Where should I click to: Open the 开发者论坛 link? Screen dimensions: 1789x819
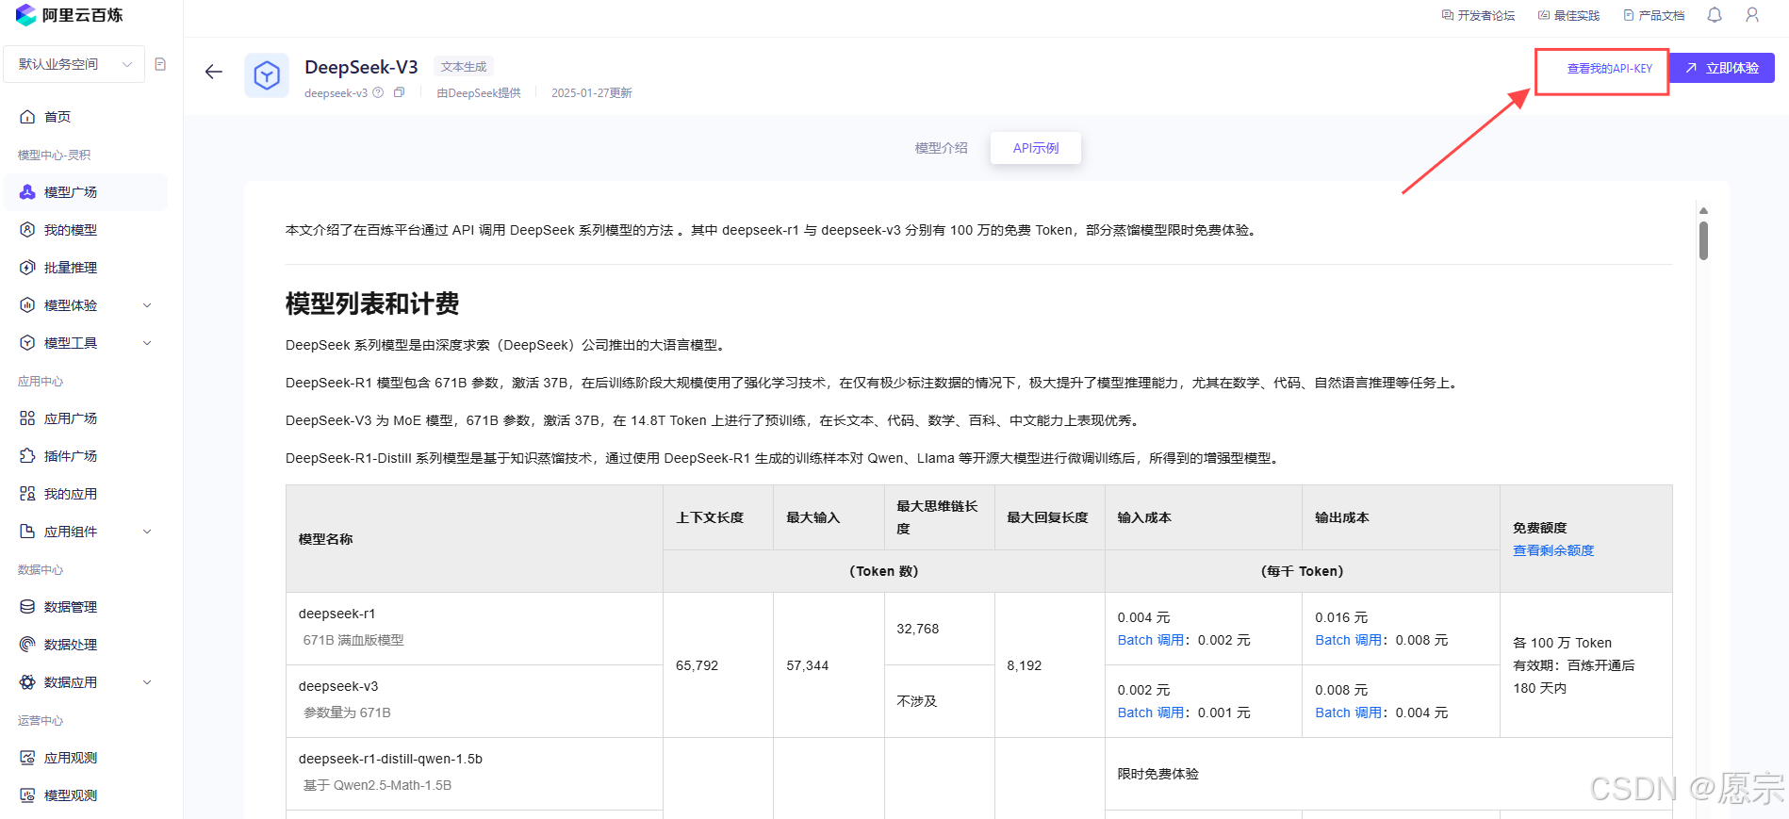[x=1478, y=15]
